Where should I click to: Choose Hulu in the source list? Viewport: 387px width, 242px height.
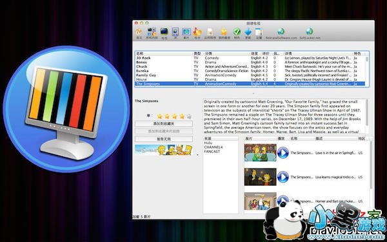point(208,143)
